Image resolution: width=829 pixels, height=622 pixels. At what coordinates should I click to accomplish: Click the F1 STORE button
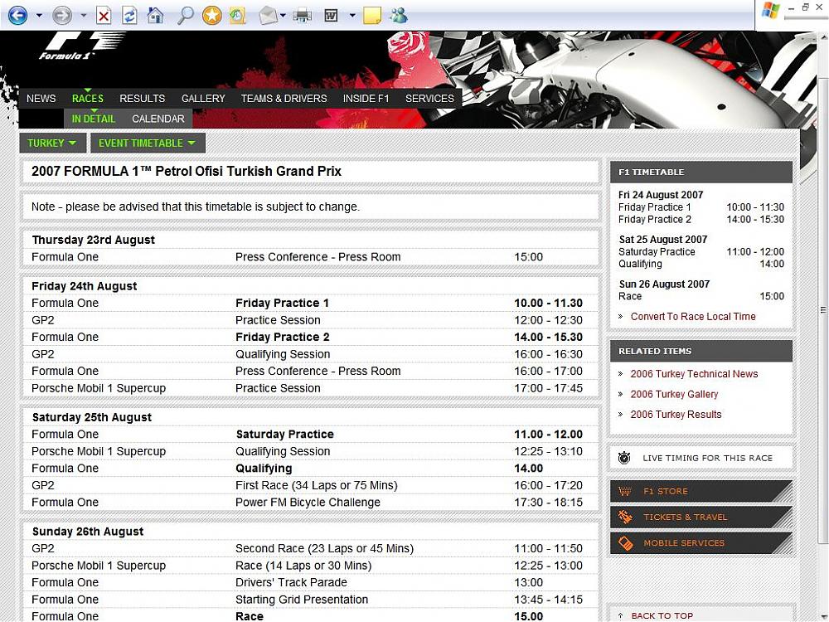(665, 491)
